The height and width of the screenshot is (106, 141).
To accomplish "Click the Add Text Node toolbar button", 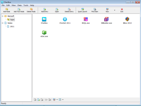I will (x=19, y=10).
